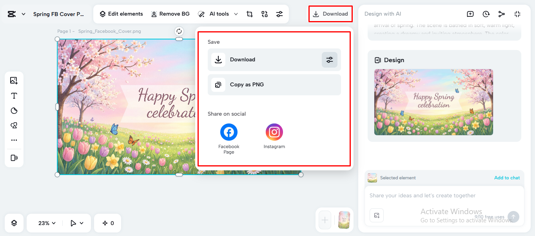
Task: Click the Spring FB Cover project title
Action: (59, 14)
